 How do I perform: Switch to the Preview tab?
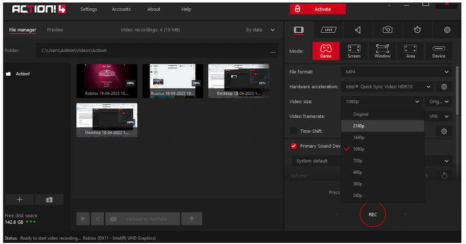tap(55, 30)
